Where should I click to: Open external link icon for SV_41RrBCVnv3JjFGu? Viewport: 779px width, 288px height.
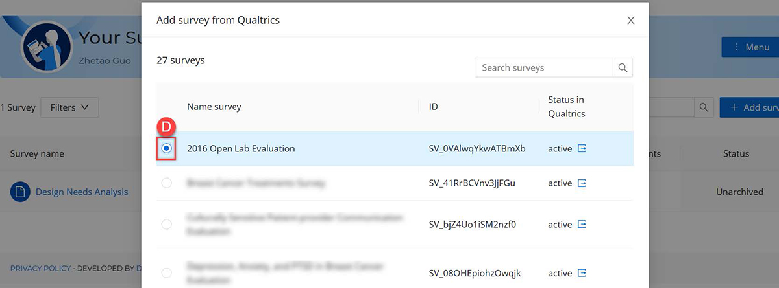pyautogui.click(x=582, y=183)
